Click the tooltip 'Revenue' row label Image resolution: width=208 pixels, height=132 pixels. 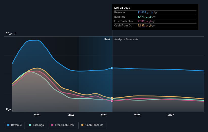pos(120,12)
